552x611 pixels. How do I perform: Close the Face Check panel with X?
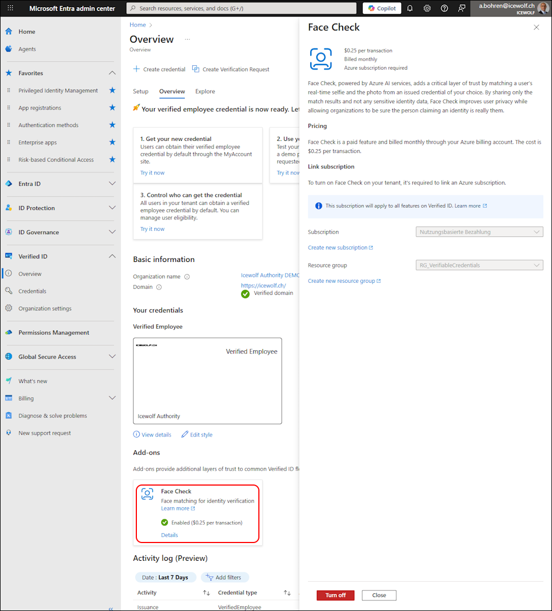(x=536, y=27)
